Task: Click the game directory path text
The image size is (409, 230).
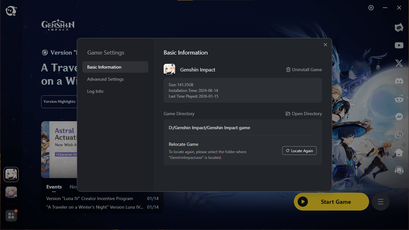Action: [209, 128]
